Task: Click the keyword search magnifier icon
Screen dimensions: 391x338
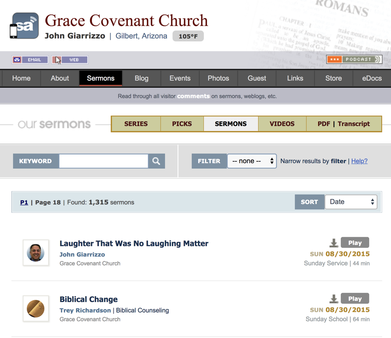Action: click(x=156, y=161)
